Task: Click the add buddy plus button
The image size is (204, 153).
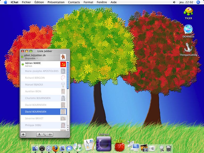Action: click(23, 134)
